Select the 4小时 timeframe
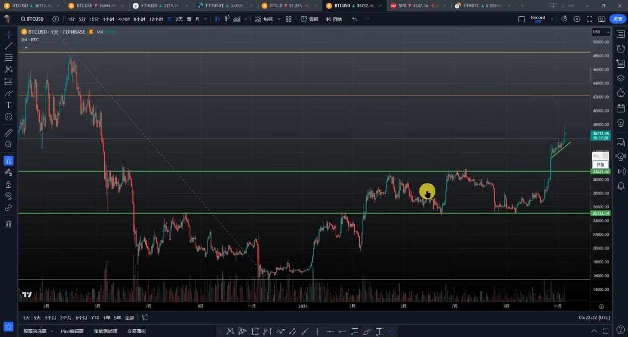 124,19
